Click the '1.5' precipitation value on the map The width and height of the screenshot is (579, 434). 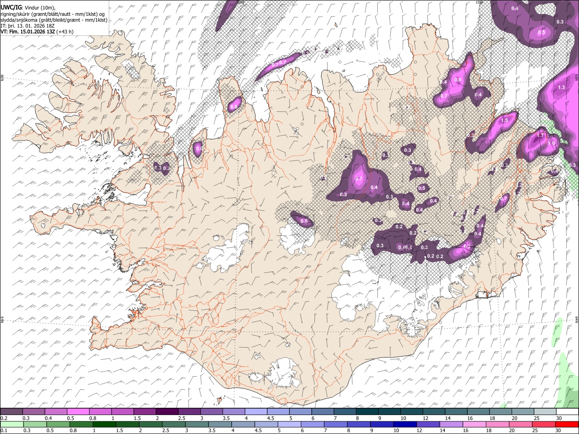coord(505,121)
